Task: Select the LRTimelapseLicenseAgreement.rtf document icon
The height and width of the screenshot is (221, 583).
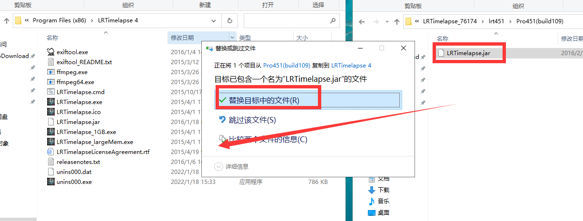Action: pyautogui.click(x=51, y=152)
